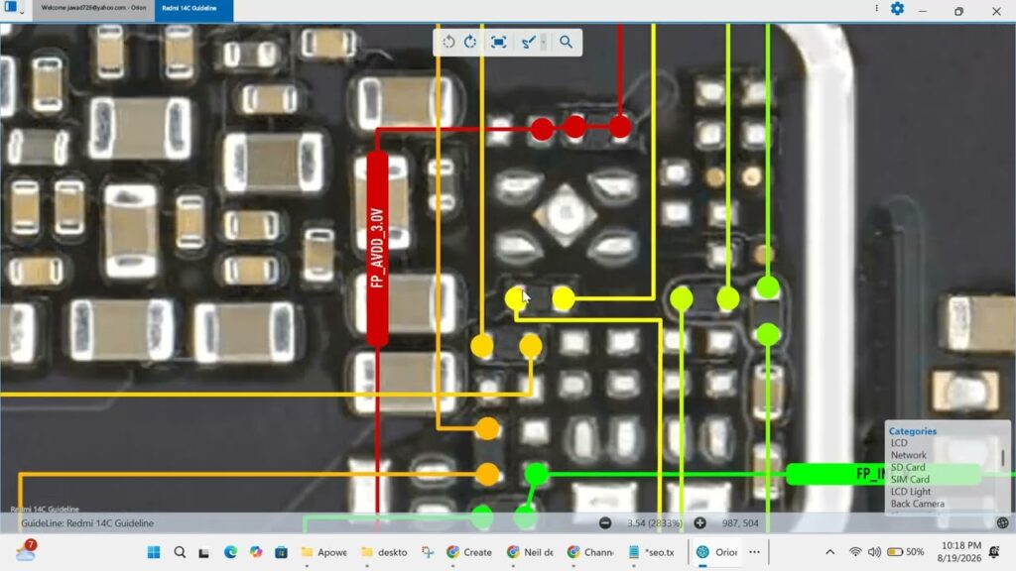
Task: Click the magnifier search icon
Action: point(566,42)
